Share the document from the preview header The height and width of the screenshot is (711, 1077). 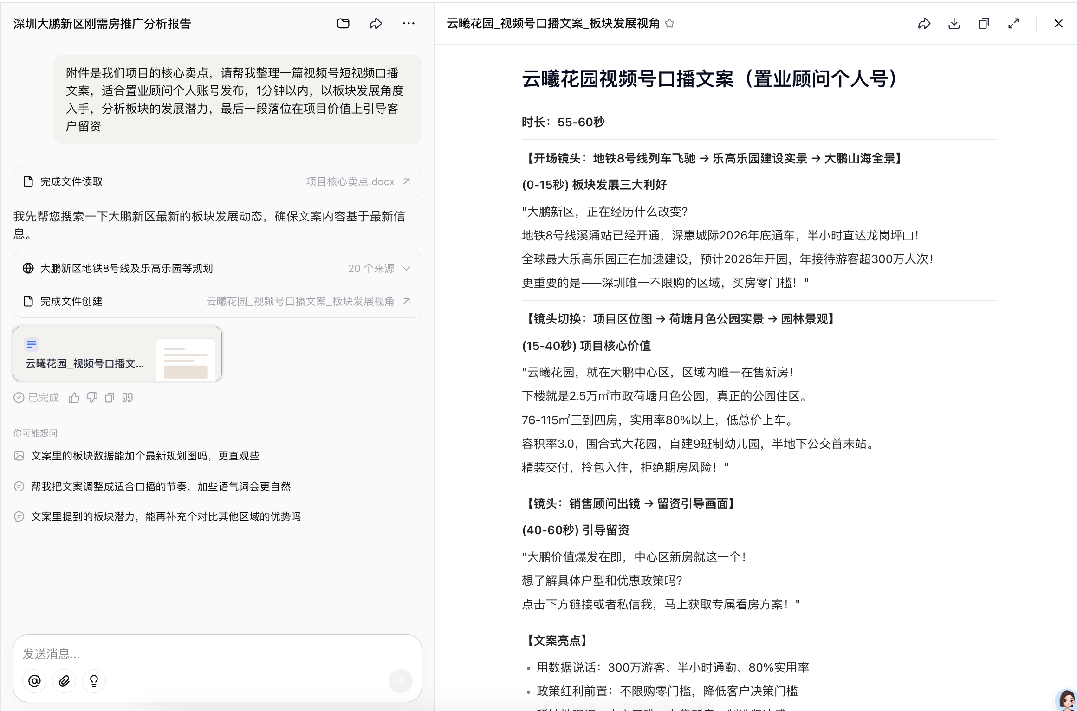tap(924, 24)
